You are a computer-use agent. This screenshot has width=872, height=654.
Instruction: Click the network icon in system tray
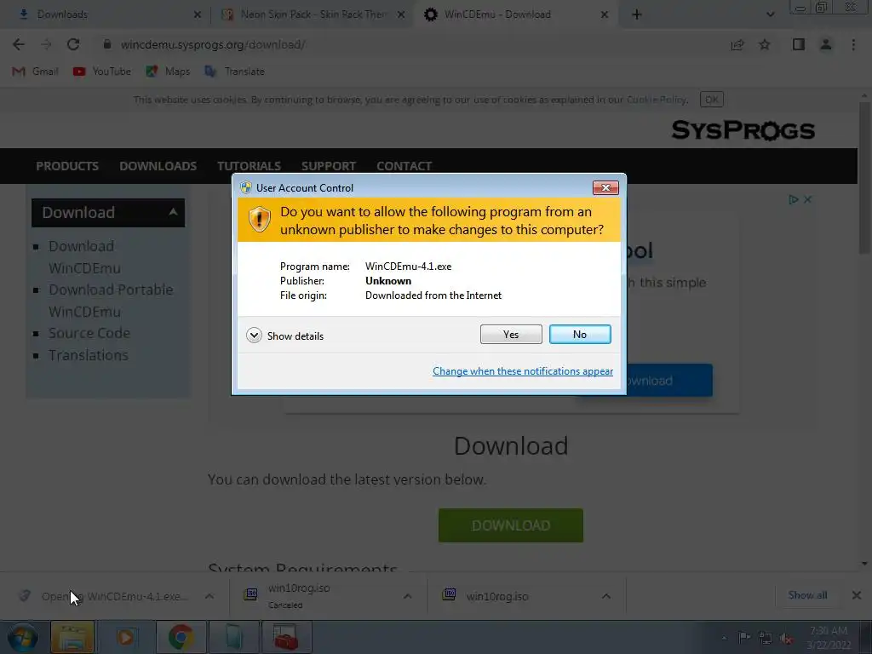point(766,638)
